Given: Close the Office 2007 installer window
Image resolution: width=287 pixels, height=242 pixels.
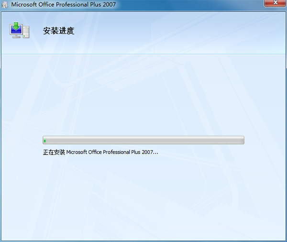Looking at the screenshot, I should tap(275, 3).
